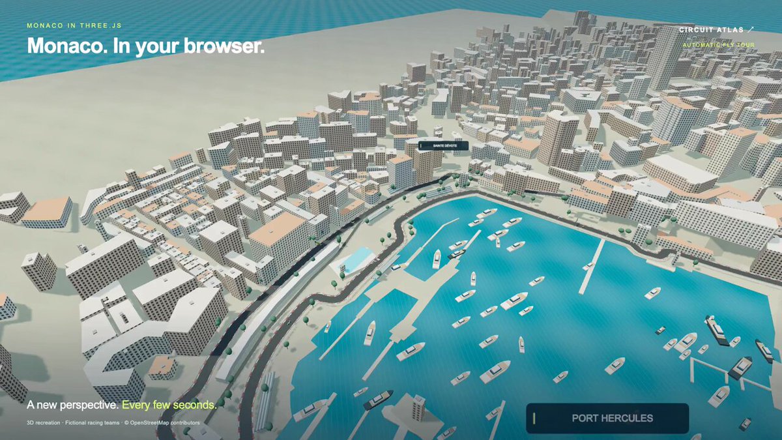Click the 'Monaco. In your browser.' headline

pyautogui.click(x=145, y=47)
